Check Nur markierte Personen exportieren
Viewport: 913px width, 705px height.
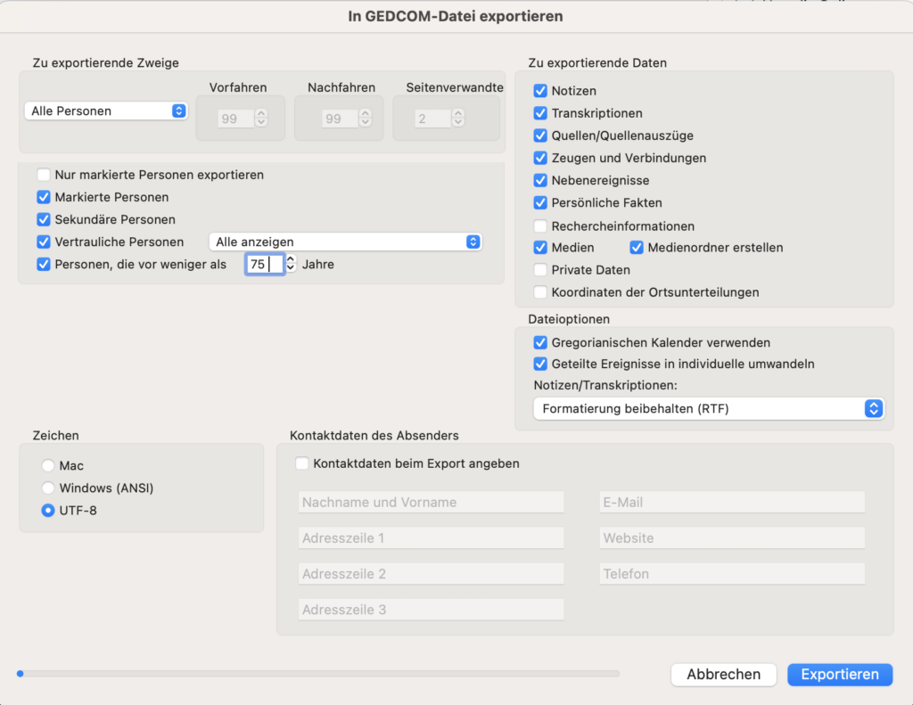tap(42, 175)
